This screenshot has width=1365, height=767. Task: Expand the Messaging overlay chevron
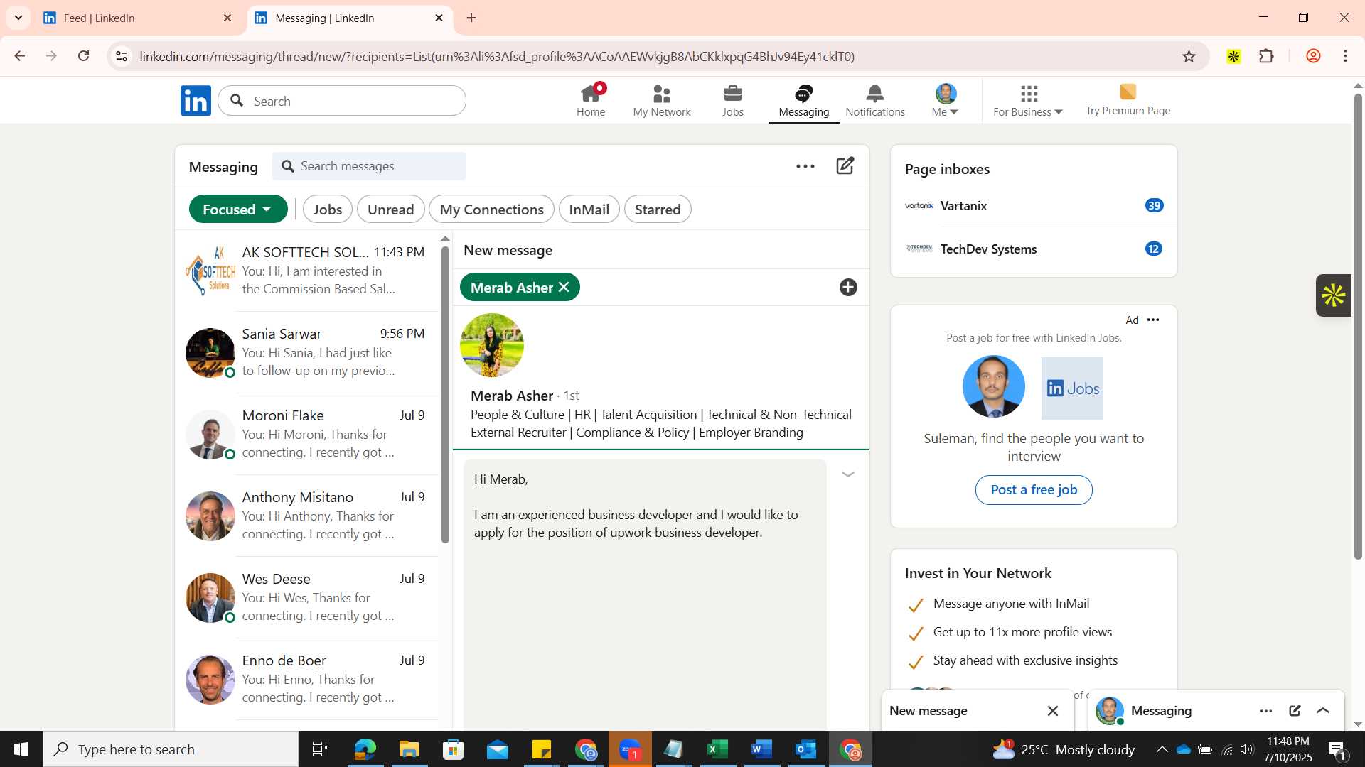(1323, 711)
